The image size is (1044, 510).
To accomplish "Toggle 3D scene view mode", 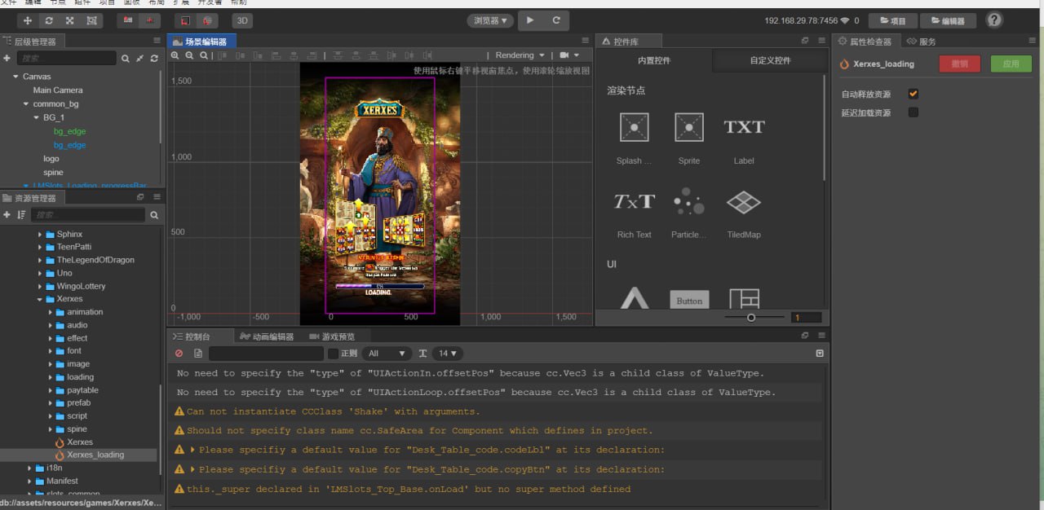I will tap(242, 20).
